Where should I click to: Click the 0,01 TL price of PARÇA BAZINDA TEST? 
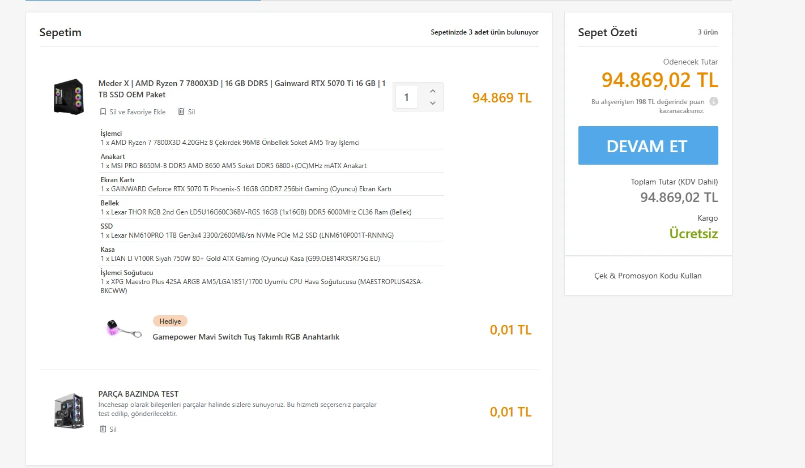pyautogui.click(x=510, y=411)
